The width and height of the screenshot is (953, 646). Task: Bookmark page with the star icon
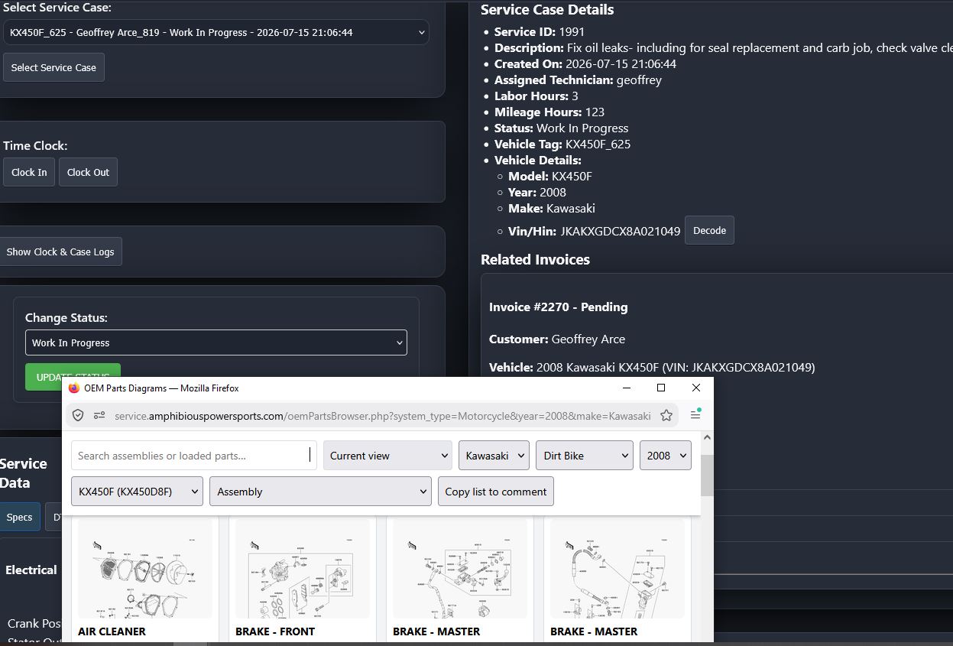point(666,415)
